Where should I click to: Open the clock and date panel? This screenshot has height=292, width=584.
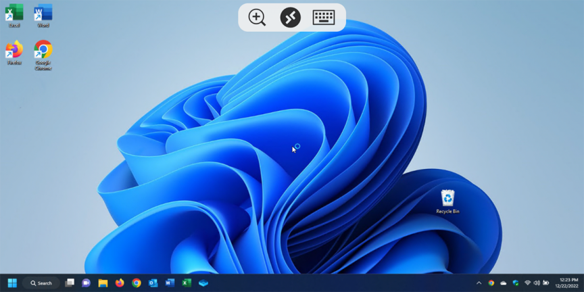pyautogui.click(x=568, y=283)
